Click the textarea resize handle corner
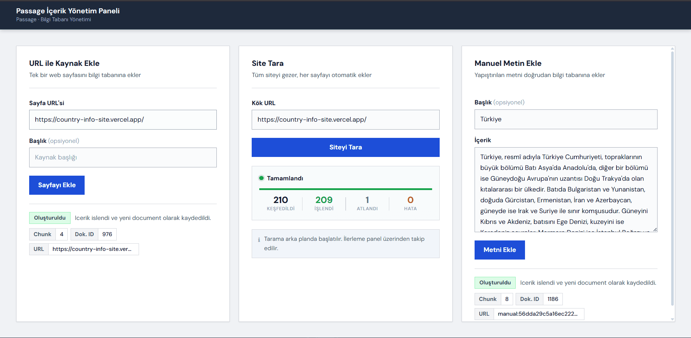 click(655, 230)
